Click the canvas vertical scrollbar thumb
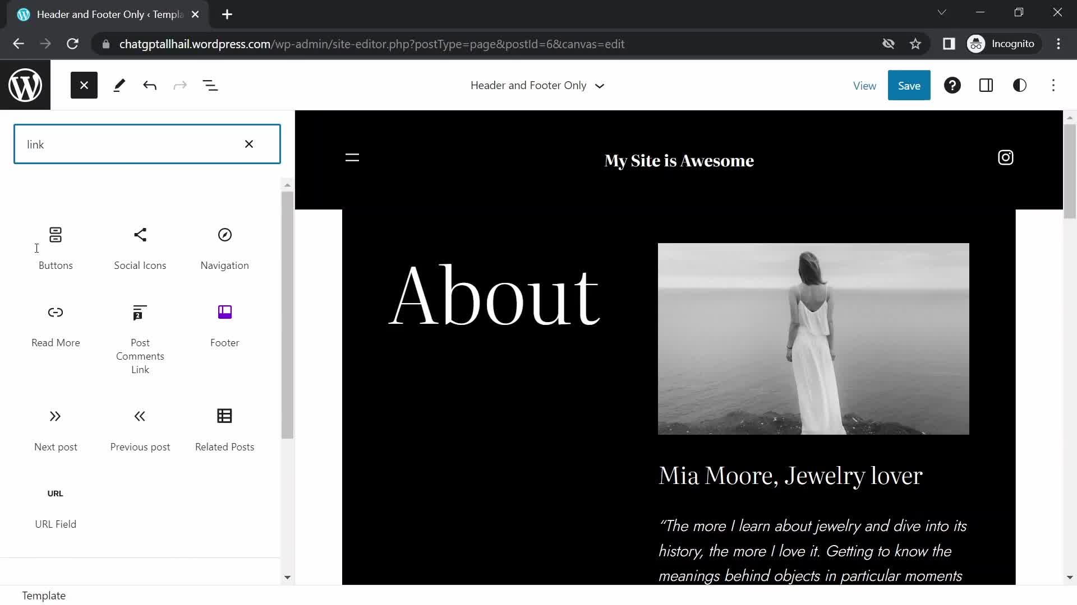This screenshot has height=605, width=1077. pos(1070,171)
